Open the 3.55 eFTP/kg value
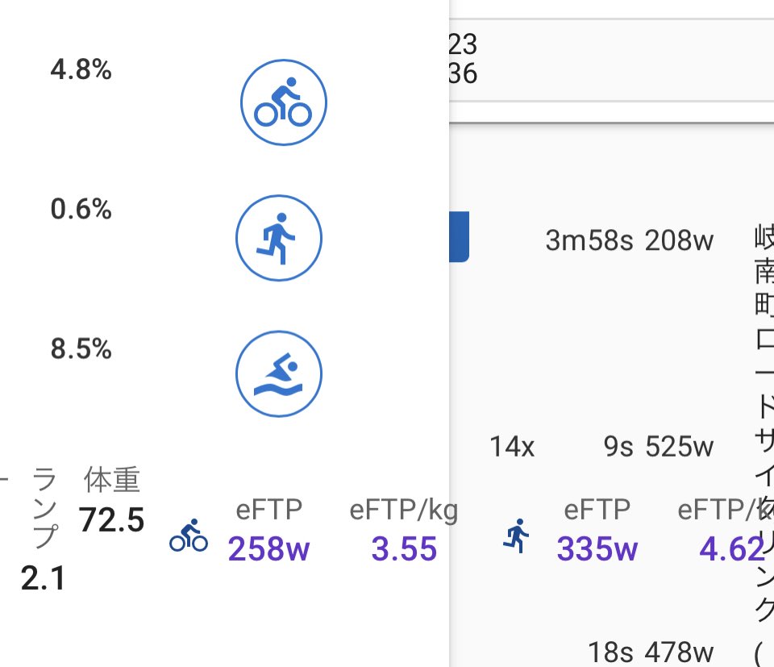Image resolution: width=774 pixels, height=667 pixels. coord(404,548)
